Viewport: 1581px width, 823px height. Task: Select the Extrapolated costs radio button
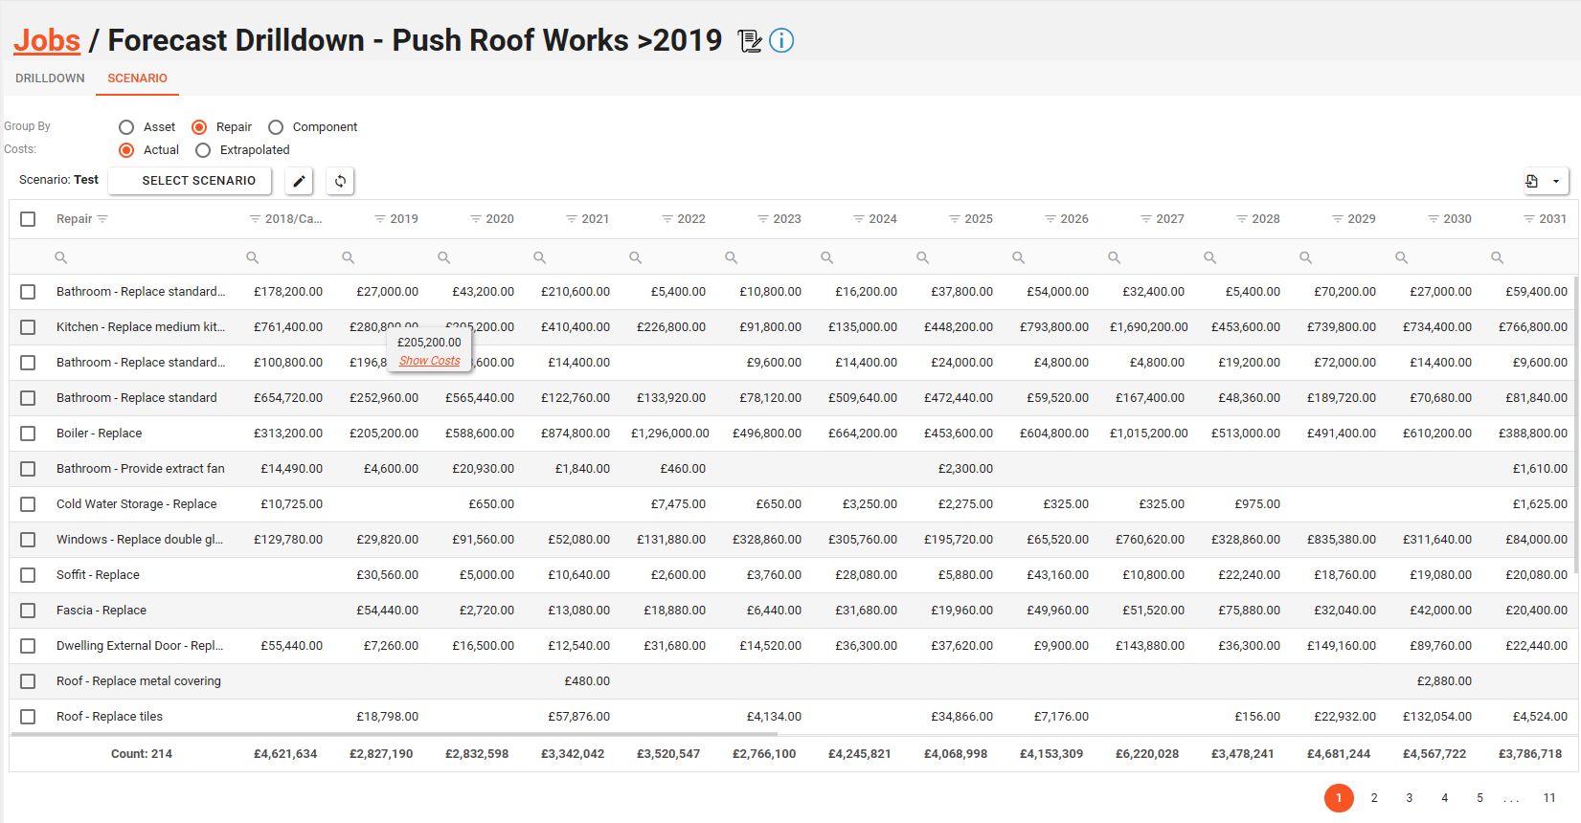pyautogui.click(x=203, y=150)
